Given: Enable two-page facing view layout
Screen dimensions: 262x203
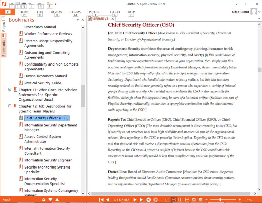Looking at the screenshot, I should tap(180, 200).
